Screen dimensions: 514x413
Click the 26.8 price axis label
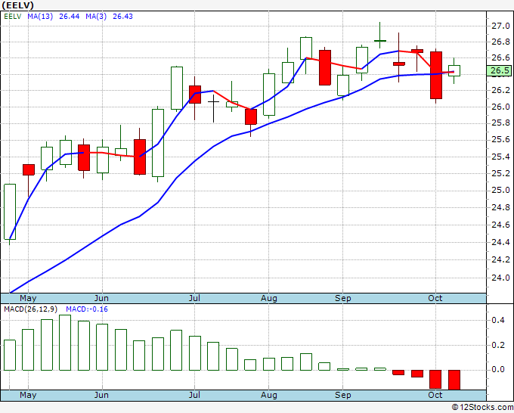pyautogui.click(x=500, y=42)
